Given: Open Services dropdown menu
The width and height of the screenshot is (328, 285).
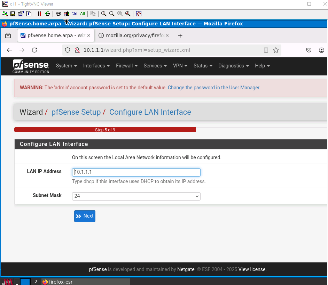Looking at the screenshot, I should 155,66.
